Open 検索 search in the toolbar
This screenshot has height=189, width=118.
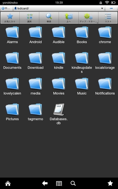click(x=49, y=18)
